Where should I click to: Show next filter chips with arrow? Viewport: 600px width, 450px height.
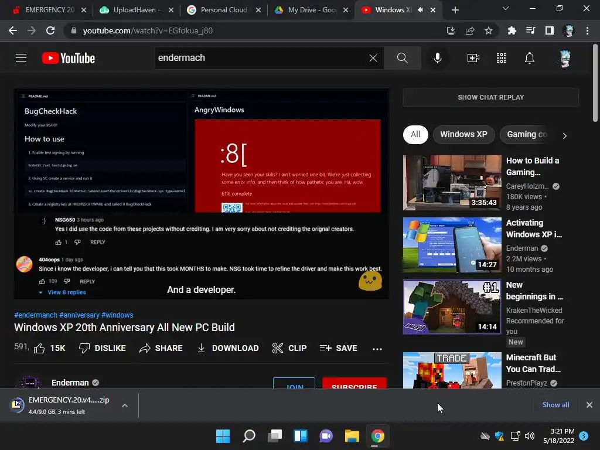coord(564,135)
